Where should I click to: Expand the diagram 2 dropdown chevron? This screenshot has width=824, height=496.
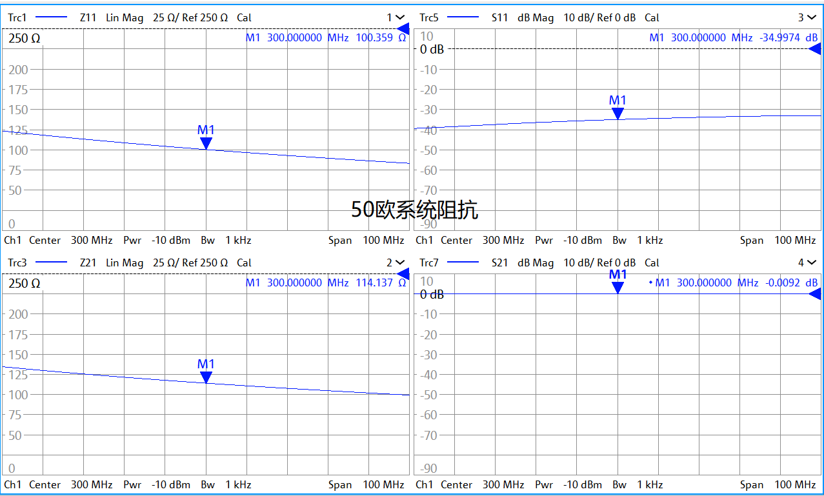[400, 263]
